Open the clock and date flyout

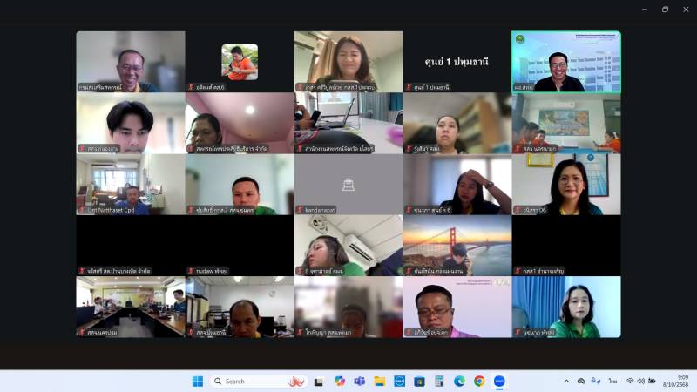[675, 381]
